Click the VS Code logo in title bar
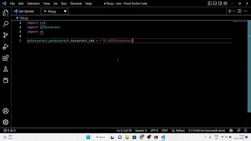The image size is (251, 141). coord(4,4)
